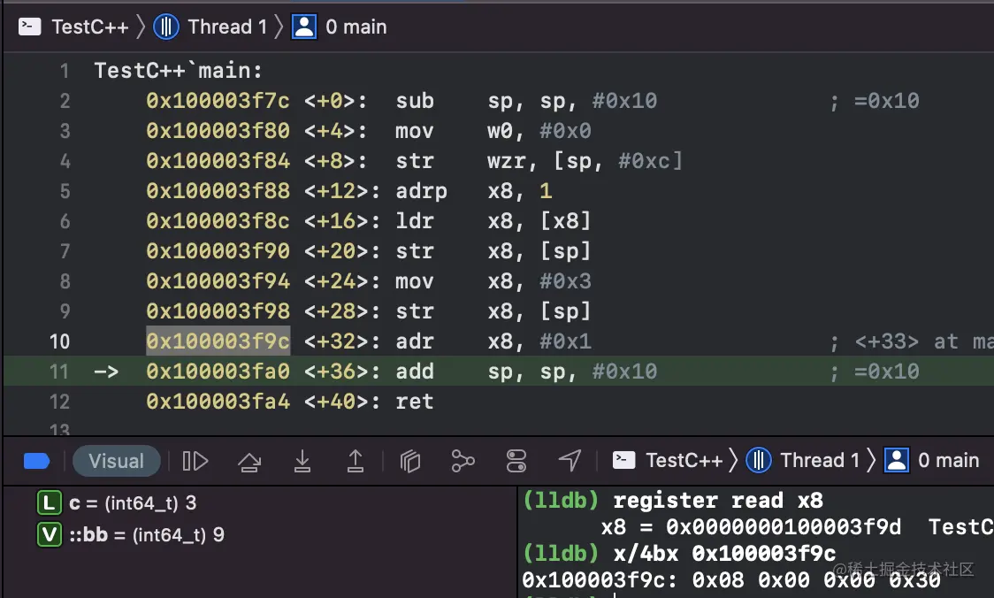Select local variable 'c = (int64_t) 3'
This screenshot has width=994, height=598.
pos(133,502)
